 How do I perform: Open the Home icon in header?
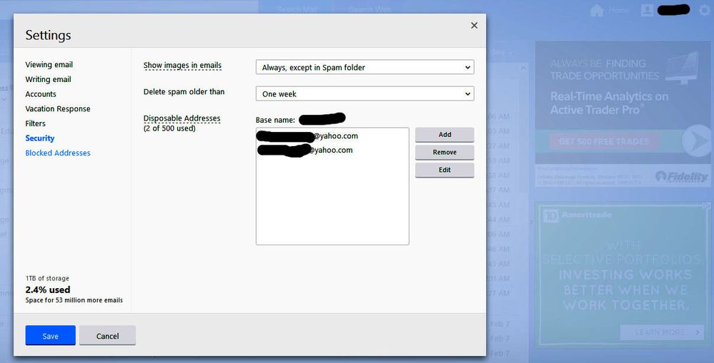pos(597,11)
